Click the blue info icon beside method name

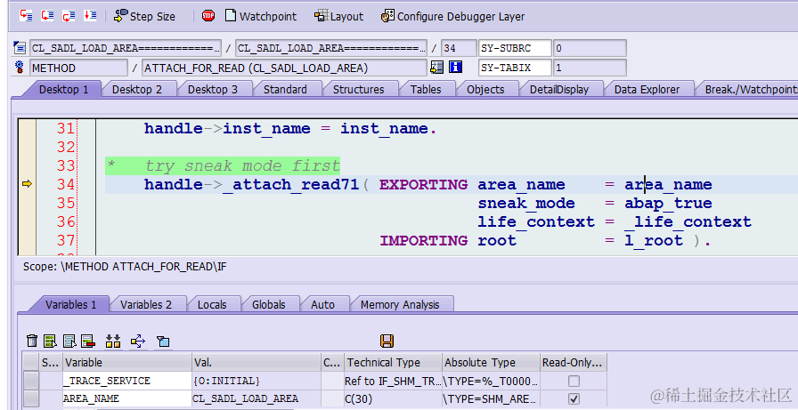click(455, 67)
